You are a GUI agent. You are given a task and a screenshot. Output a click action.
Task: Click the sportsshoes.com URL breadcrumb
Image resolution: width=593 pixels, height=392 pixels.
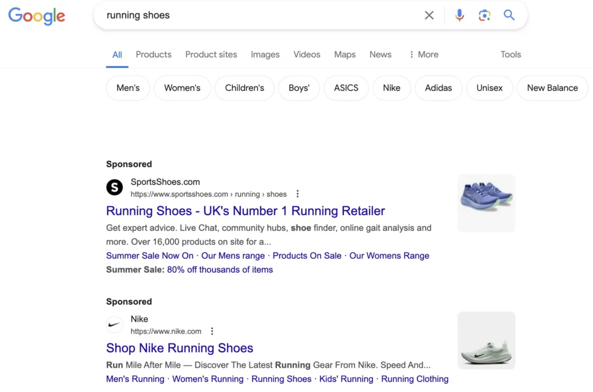pyautogui.click(x=208, y=194)
